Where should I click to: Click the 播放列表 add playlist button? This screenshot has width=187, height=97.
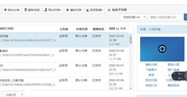pos(74,10)
